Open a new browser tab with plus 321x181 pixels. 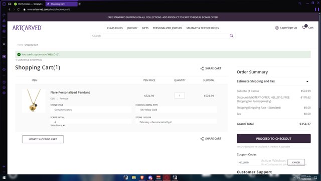pos(80,4)
